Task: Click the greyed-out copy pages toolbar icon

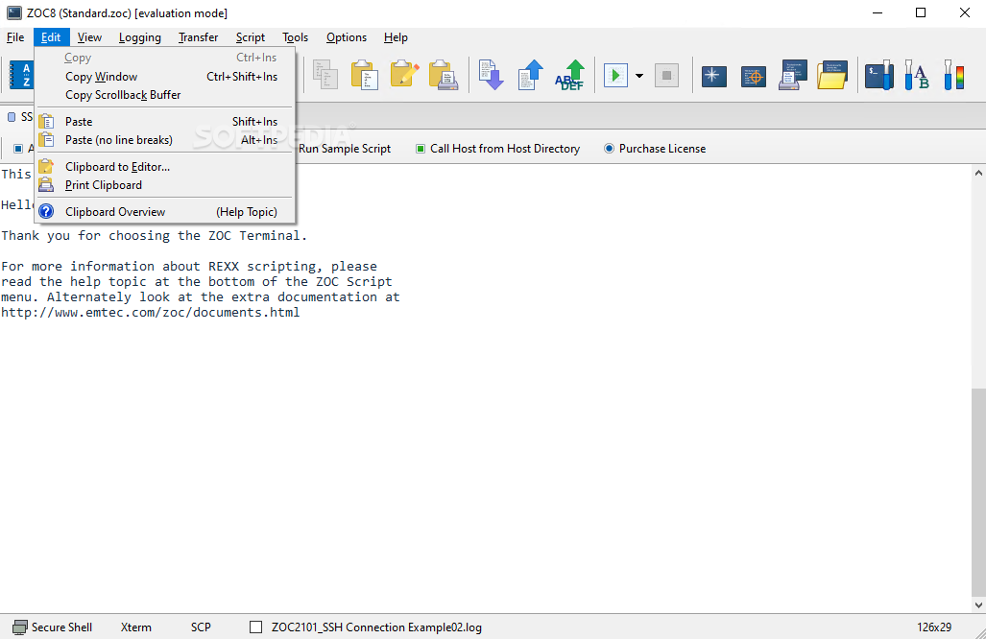Action: click(325, 76)
